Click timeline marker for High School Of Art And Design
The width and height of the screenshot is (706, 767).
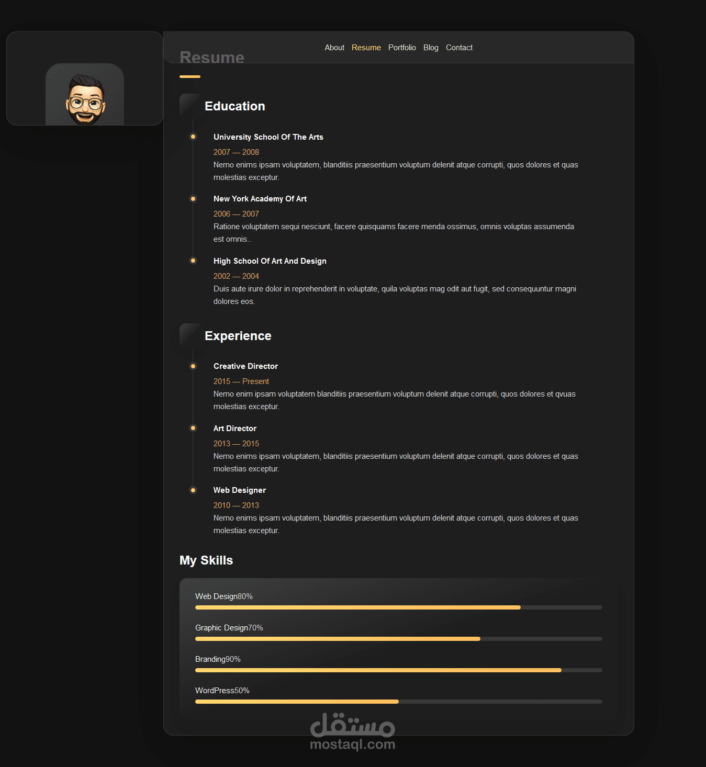click(x=193, y=261)
